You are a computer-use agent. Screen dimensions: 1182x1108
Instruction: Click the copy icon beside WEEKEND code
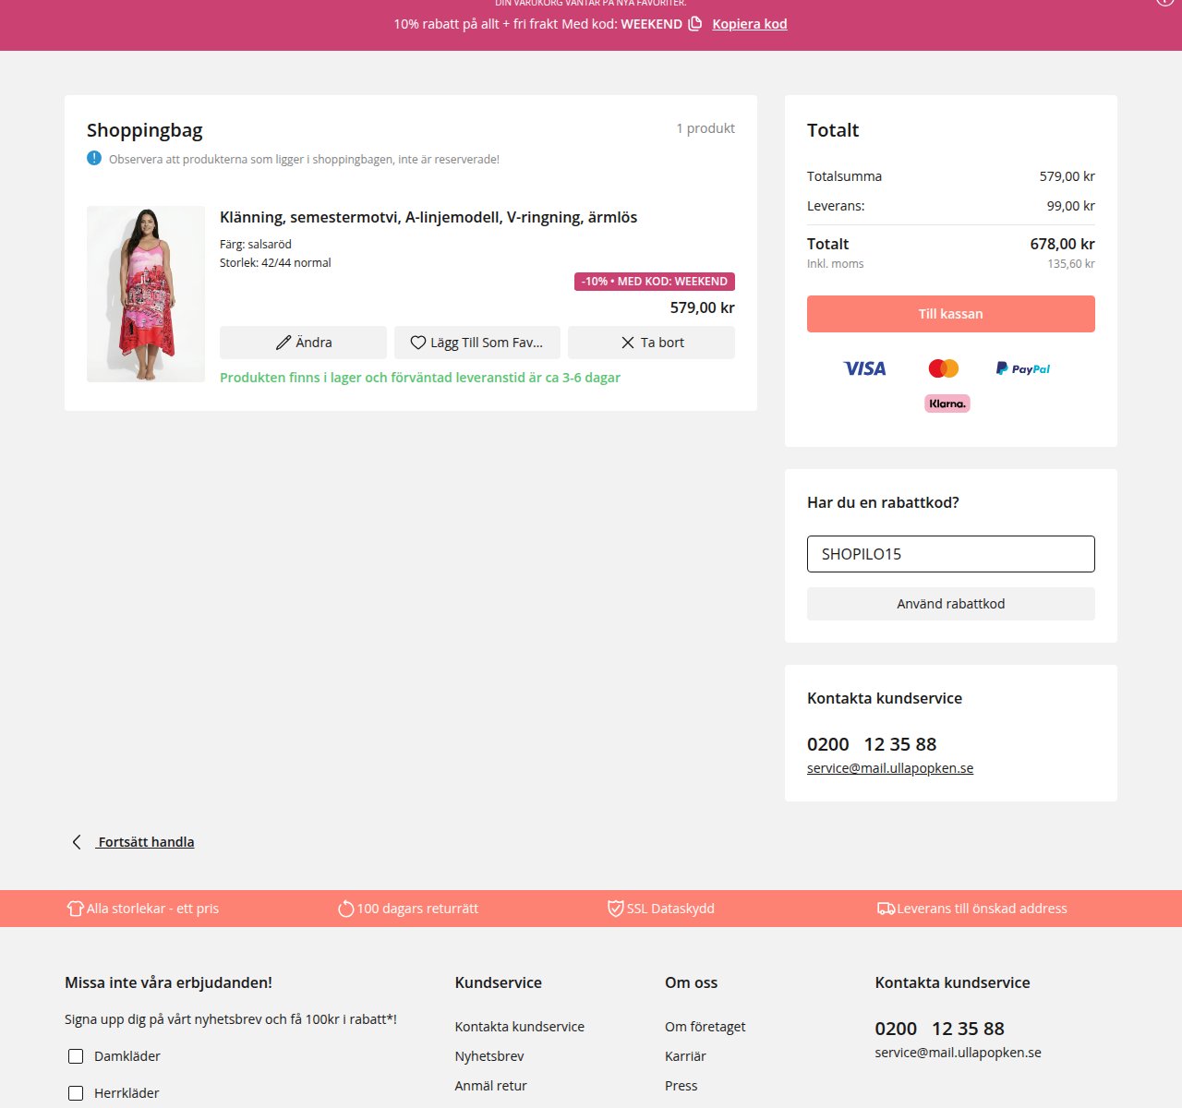click(695, 23)
